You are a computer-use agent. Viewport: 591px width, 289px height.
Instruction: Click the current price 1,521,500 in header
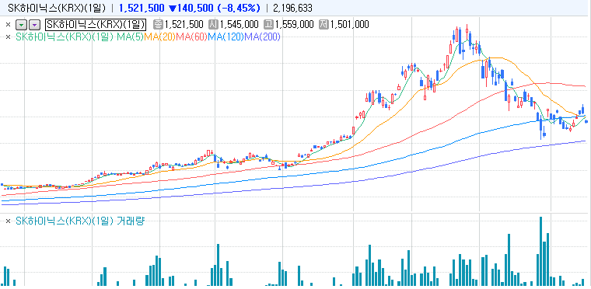pyautogui.click(x=142, y=8)
